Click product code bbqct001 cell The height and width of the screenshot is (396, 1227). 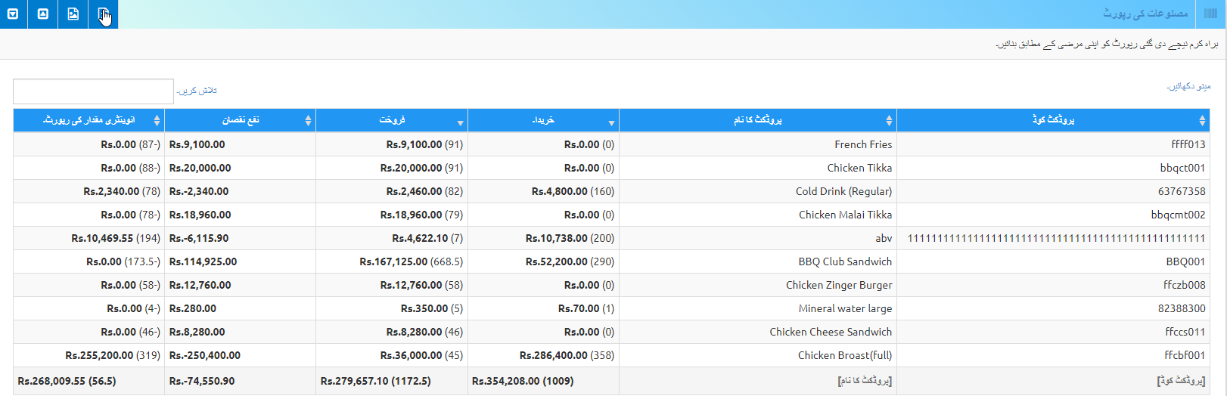(x=1182, y=168)
